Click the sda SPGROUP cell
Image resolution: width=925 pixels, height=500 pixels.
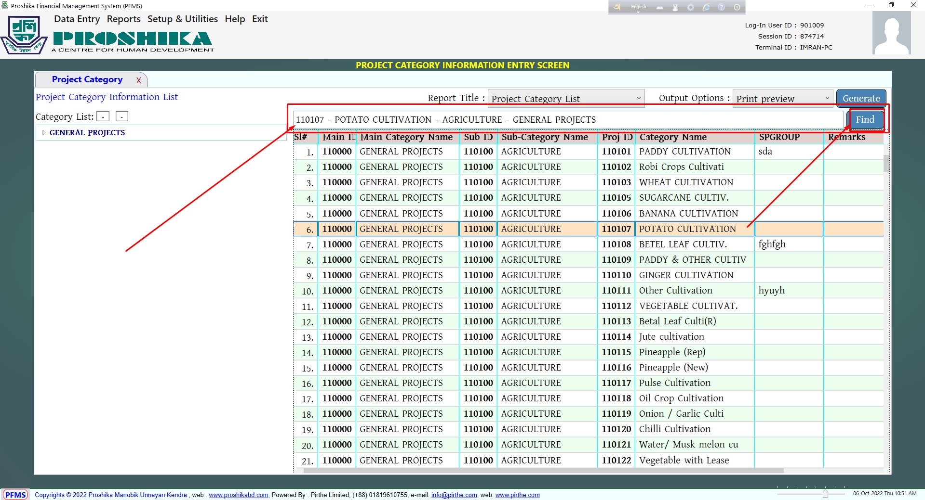[x=789, y=152]
